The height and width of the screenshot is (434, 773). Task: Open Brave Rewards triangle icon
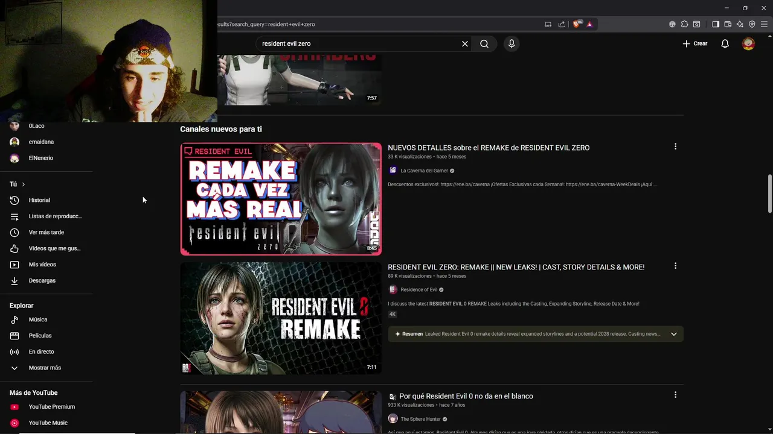[589, 24]
